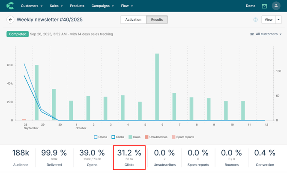The image size is (287, 173).
Task: Switch to the Activation tab
Action: tap(133, 20)
